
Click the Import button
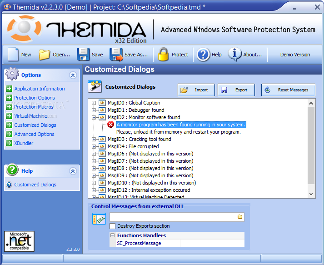196,90
